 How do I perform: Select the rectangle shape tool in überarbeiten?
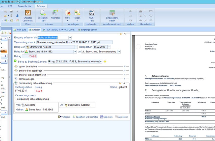pyautogui.click(x=151, y=11)
